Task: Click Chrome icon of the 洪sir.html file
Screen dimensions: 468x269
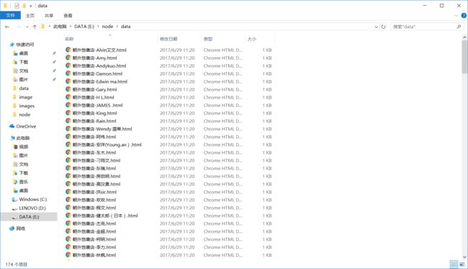Action: (x=68, y=192)
